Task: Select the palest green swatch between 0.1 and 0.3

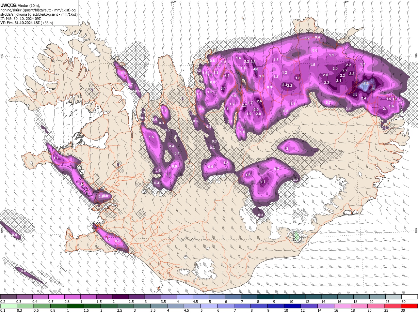Action: pyautogui.click(x=8, y=306)
